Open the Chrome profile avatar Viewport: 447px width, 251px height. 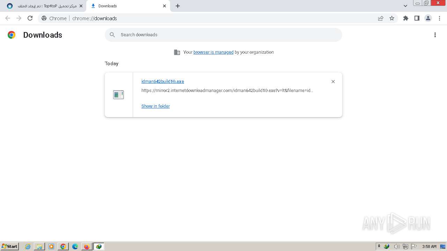click(428, 18)
